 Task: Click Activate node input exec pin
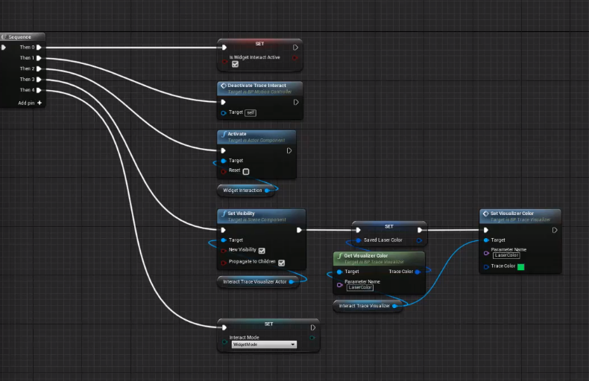click(x=224, y=150)
